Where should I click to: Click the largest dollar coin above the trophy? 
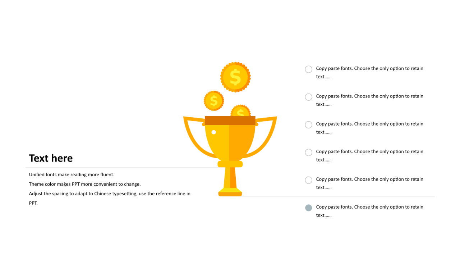[235, 77]
